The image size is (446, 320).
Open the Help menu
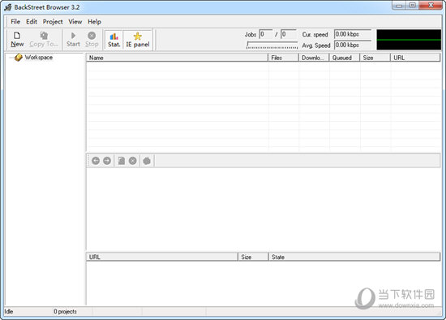click(x=94, y=22)
